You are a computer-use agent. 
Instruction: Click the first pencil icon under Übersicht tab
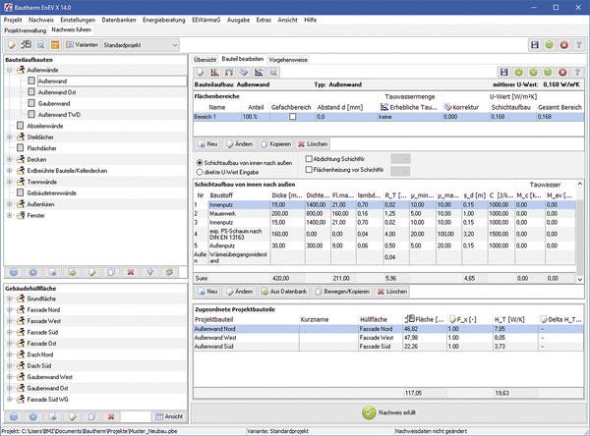point(202,73)
